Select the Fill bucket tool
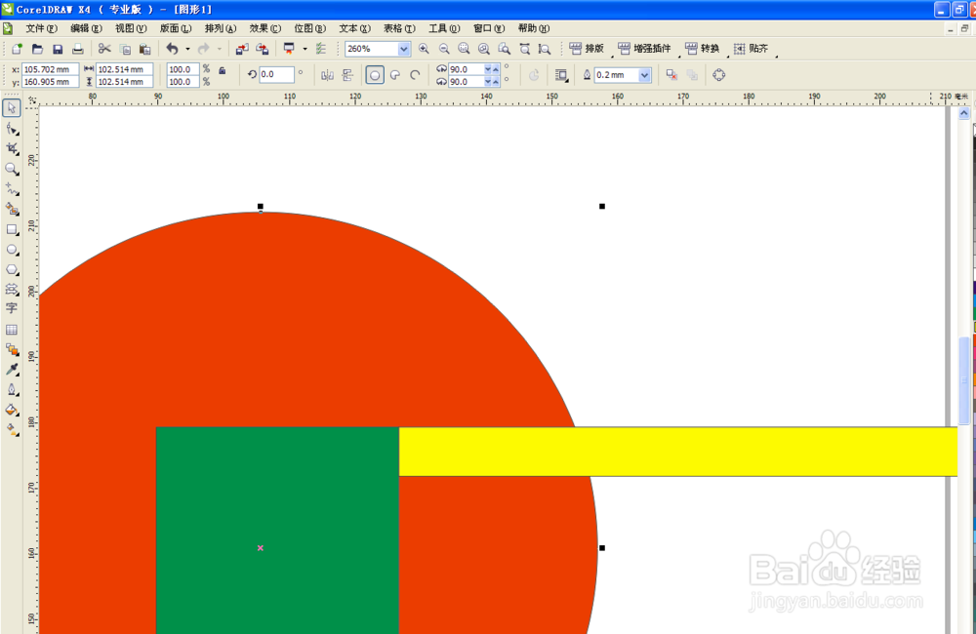The height and width of the screenshot is (634, 976). tap(12, 410)
